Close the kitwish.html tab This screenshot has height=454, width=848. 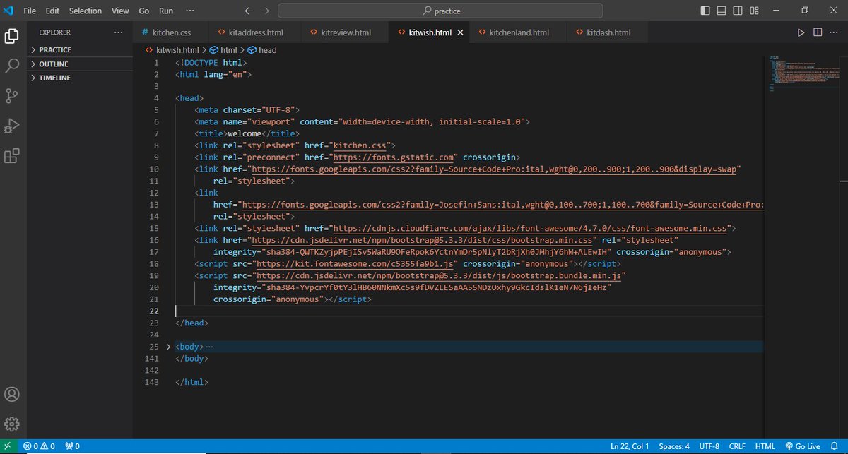coord(461,32)
